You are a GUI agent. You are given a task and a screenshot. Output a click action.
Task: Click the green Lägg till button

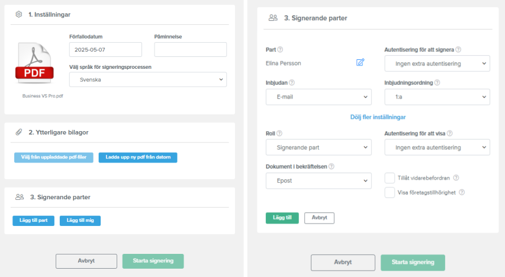coord(282,218)
